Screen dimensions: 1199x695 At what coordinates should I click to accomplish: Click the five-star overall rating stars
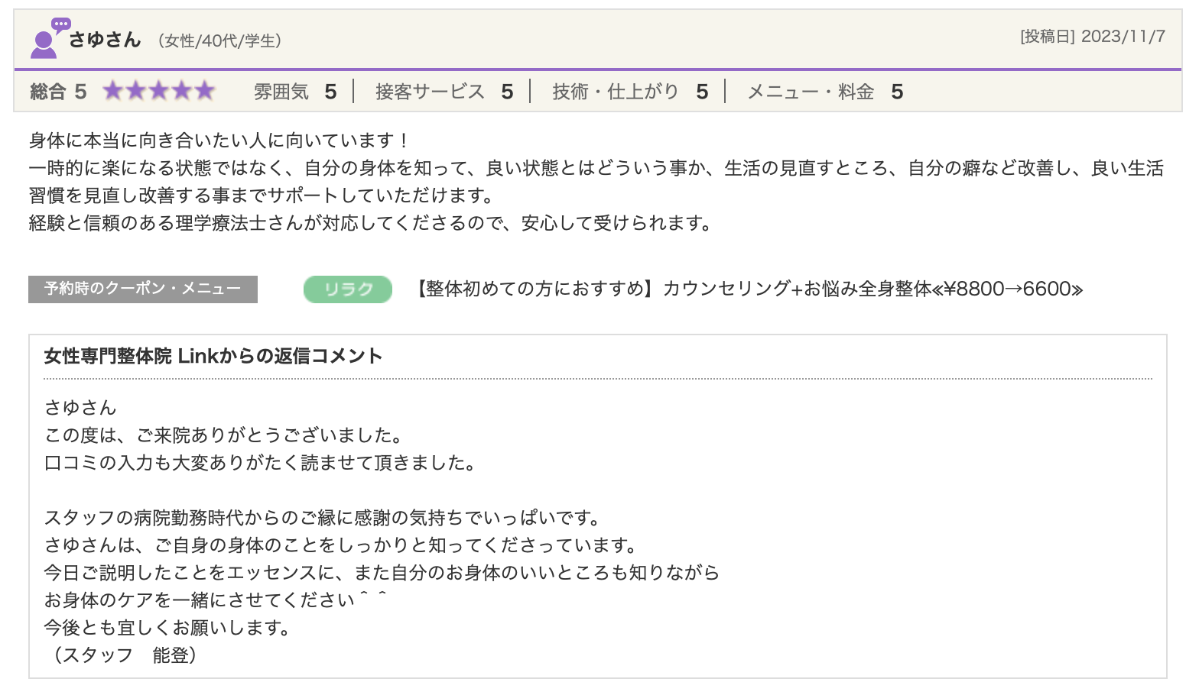click(159, 92)
